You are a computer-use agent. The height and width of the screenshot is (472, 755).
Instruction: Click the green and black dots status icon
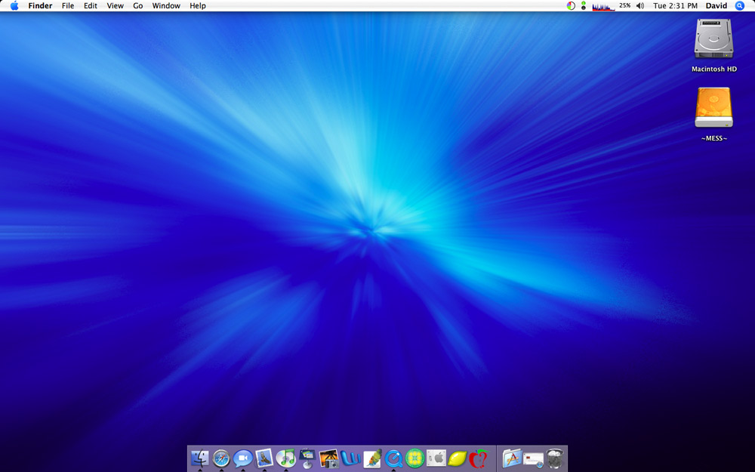click(x=584, y=6)
